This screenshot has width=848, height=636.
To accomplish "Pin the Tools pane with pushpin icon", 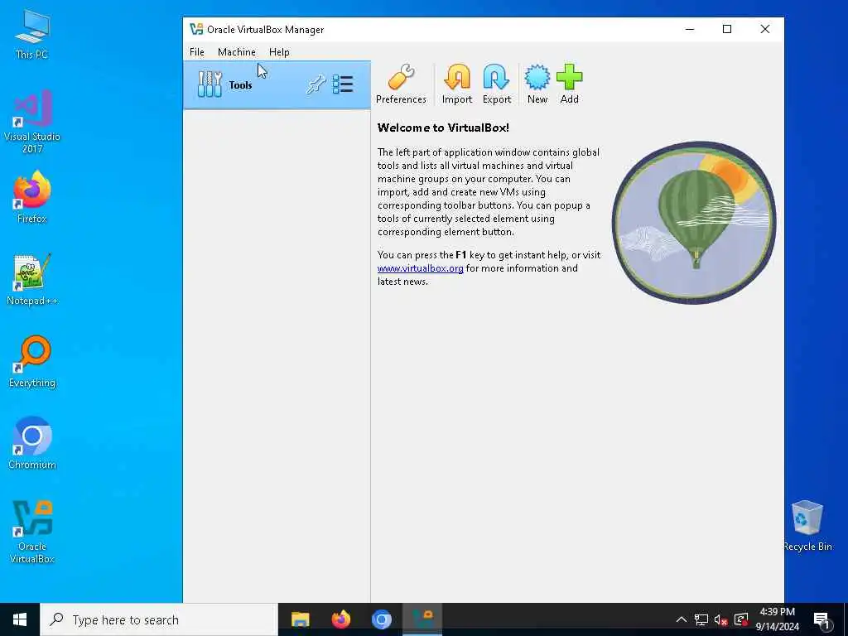I will pos(316,85).
